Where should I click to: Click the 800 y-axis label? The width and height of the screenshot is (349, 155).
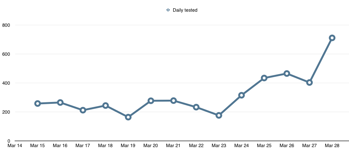click(x=7, y=25)
